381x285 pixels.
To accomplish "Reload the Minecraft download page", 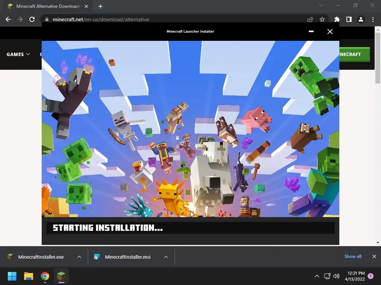I will coord(32,19).
